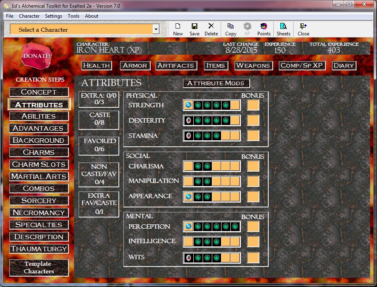The image size is (377, 287).
Task: Click the red DONATE gem
Action: pos(37,56)
